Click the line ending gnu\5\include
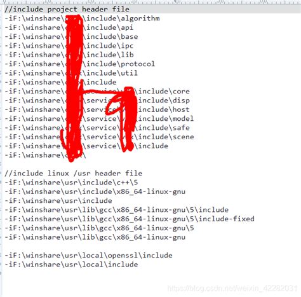Screen dimensions: 301x297 point(117,210)
